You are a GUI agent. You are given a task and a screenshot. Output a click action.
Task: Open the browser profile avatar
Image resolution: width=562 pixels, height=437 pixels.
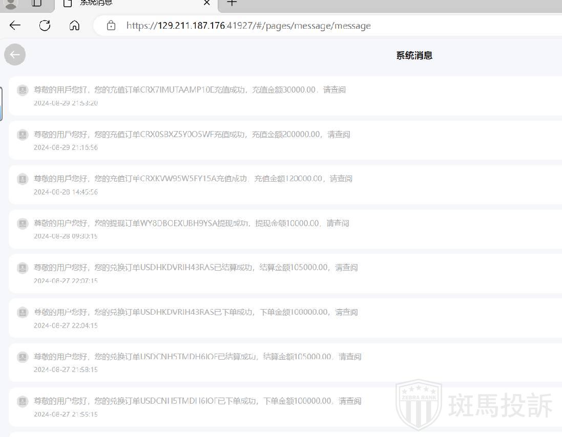11,3
